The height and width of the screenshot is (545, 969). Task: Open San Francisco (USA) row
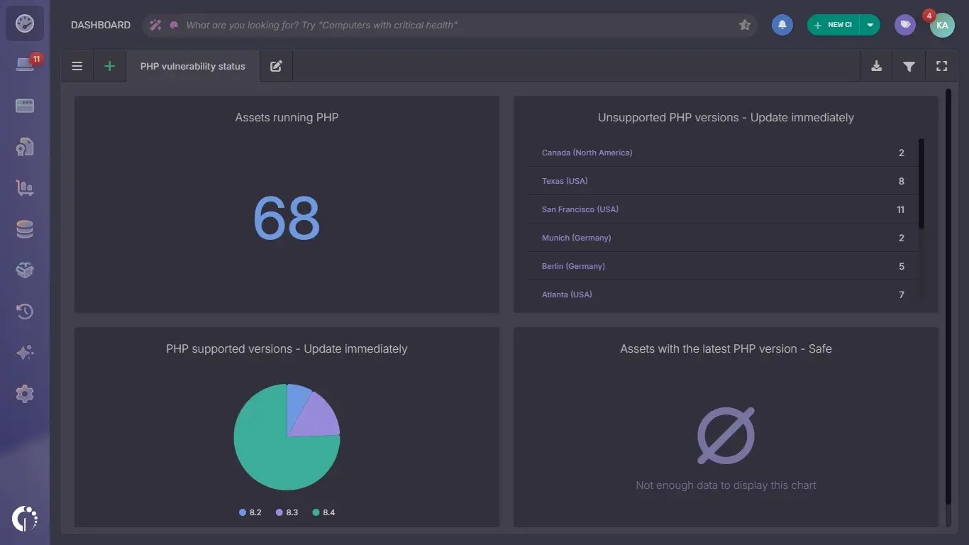[x=723, y=209]
